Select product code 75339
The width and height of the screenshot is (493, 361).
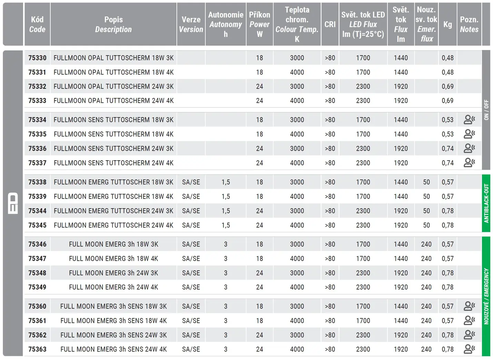coord(37,197)
